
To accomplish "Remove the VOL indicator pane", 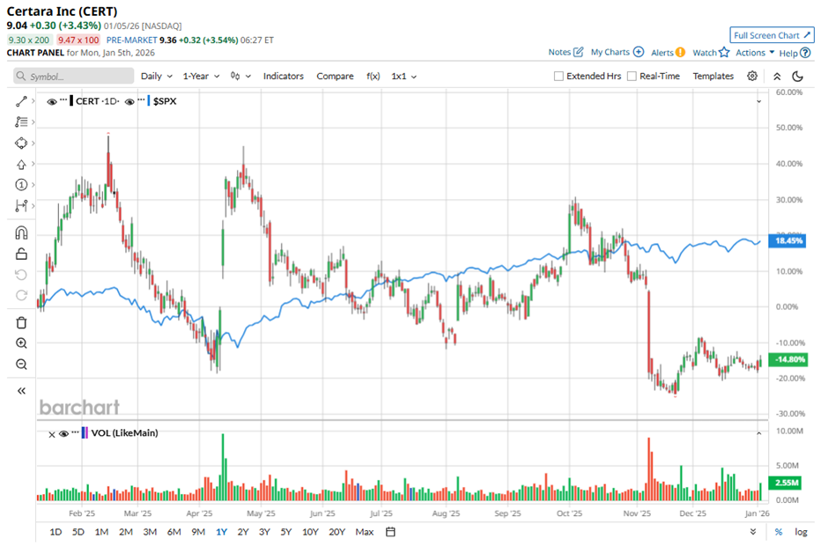I will click(x=52, y=434).
